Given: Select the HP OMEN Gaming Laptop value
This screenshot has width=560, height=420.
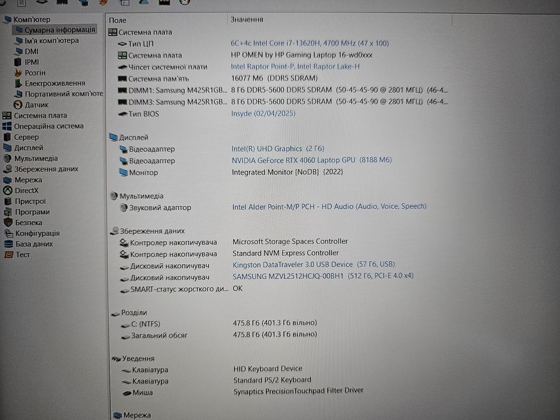Looking at the screenshot, I should [301, 55].
